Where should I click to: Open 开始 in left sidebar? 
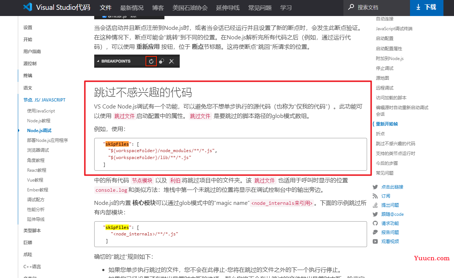click(28, 39)
